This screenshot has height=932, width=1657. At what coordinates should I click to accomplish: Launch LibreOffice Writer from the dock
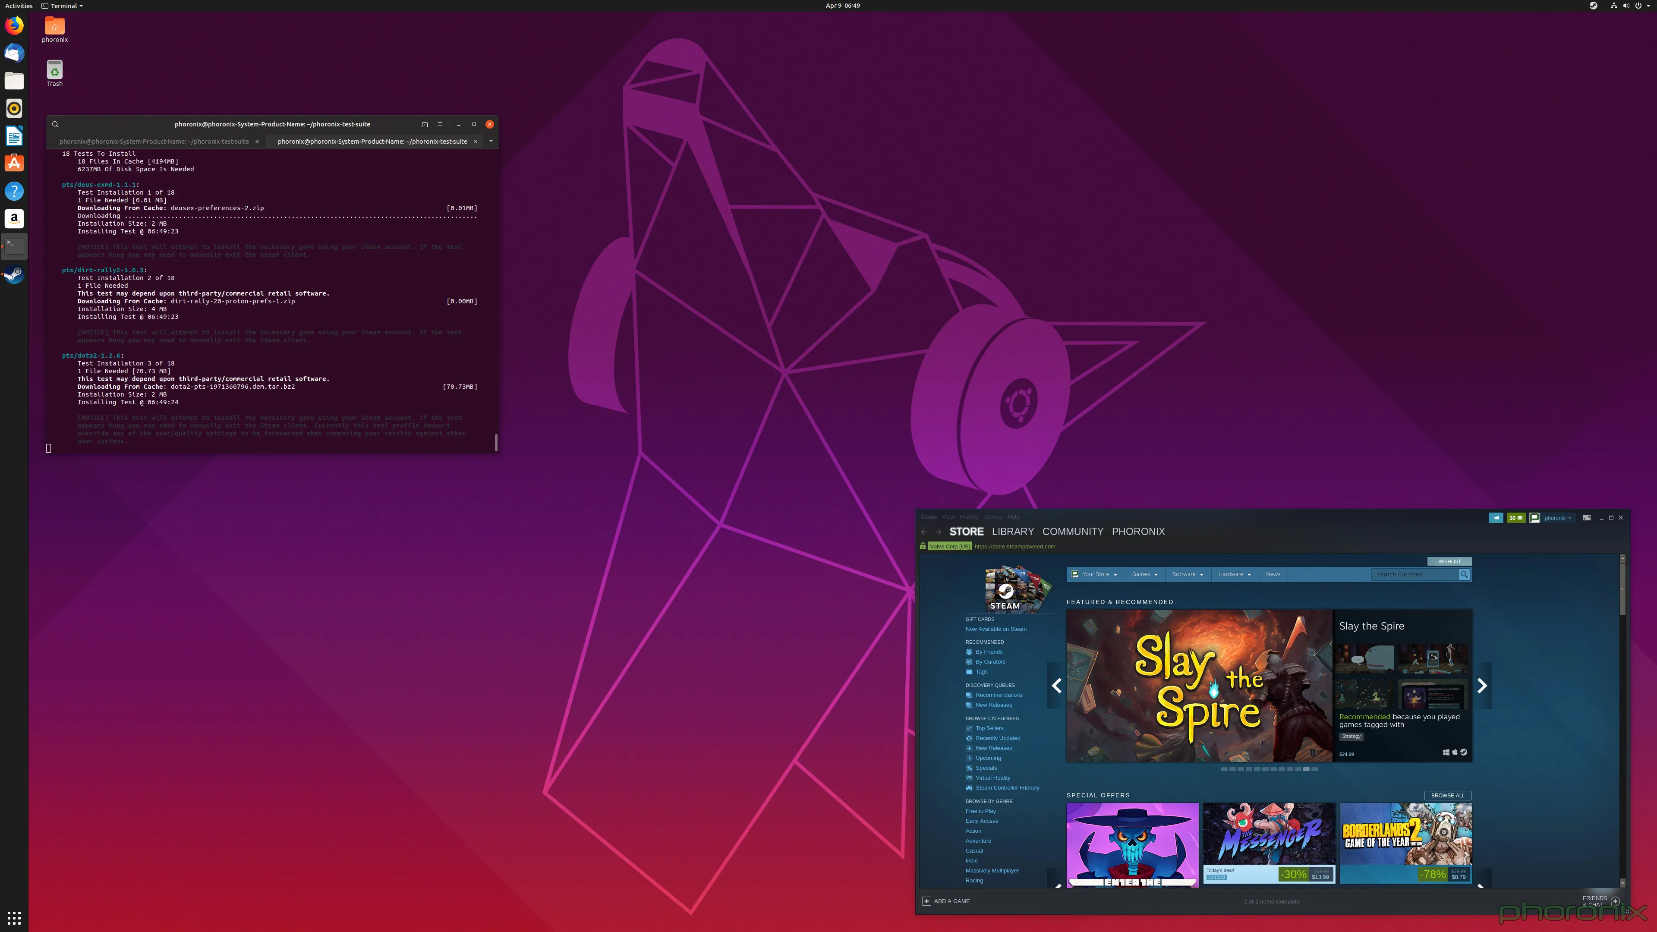click(x=14, y=136)
